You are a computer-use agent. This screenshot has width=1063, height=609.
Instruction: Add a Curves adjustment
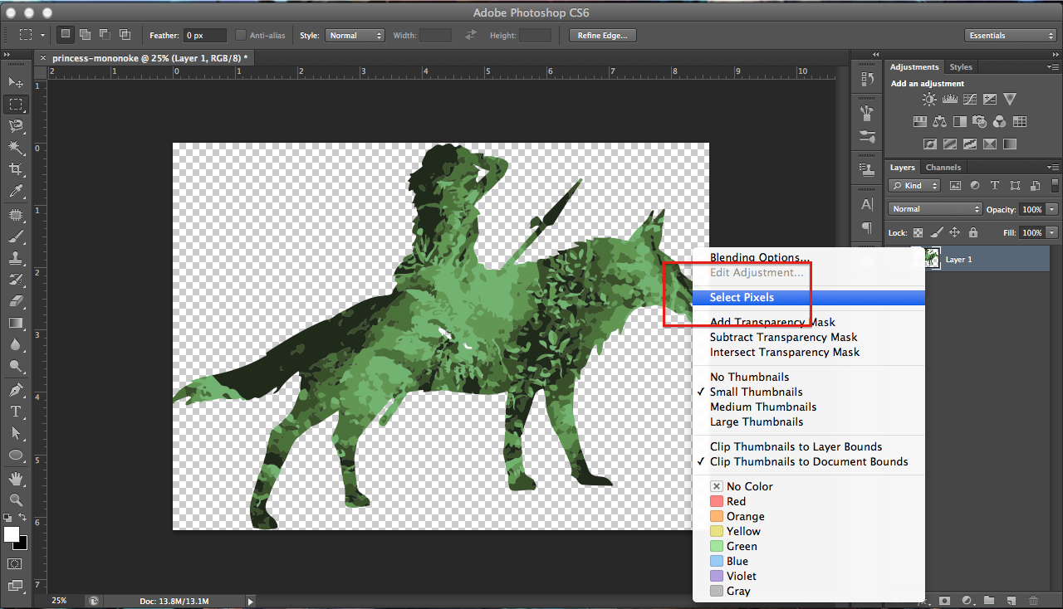click(969, 100)
